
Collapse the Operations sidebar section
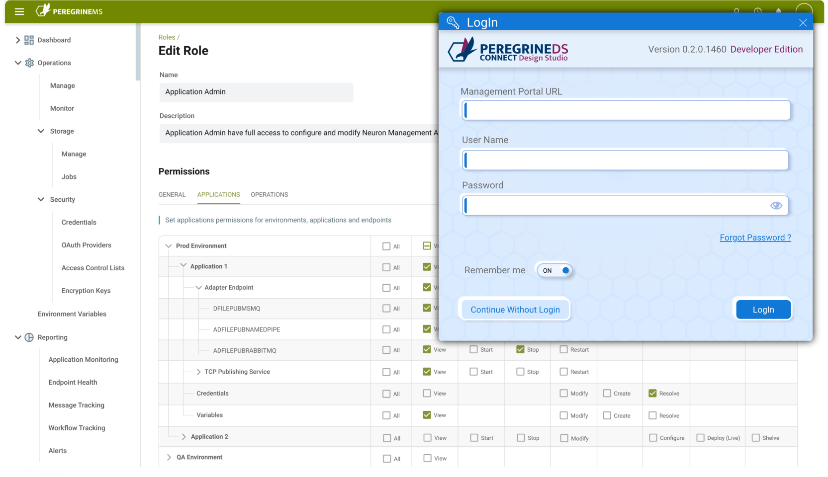18,63
